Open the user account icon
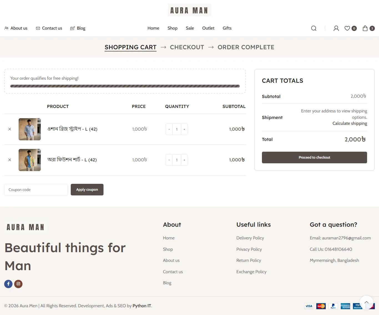 coord(336,28)
